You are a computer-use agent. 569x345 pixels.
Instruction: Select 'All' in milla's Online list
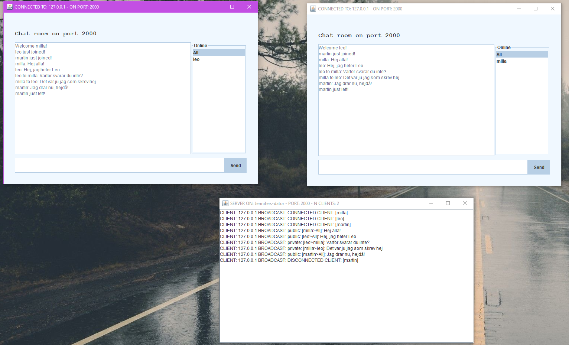(x=218, y=53)
